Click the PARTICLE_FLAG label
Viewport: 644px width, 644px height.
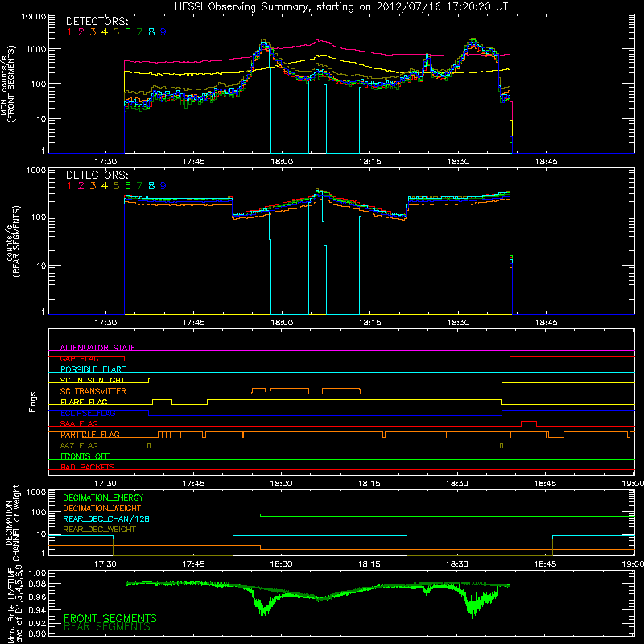(x=90, y=435)
